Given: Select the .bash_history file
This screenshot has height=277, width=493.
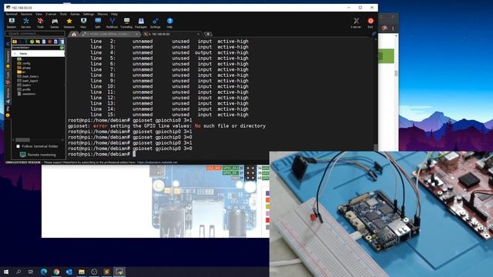Looking at the screenshot, I should [x=28, y=76].
